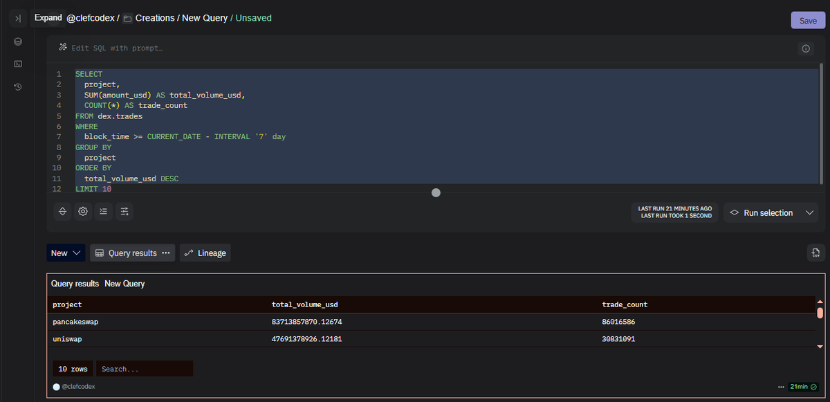Toggle editor height expand icon
The width and height of the screenshot is (830, 402).
(x=62, y=211)
